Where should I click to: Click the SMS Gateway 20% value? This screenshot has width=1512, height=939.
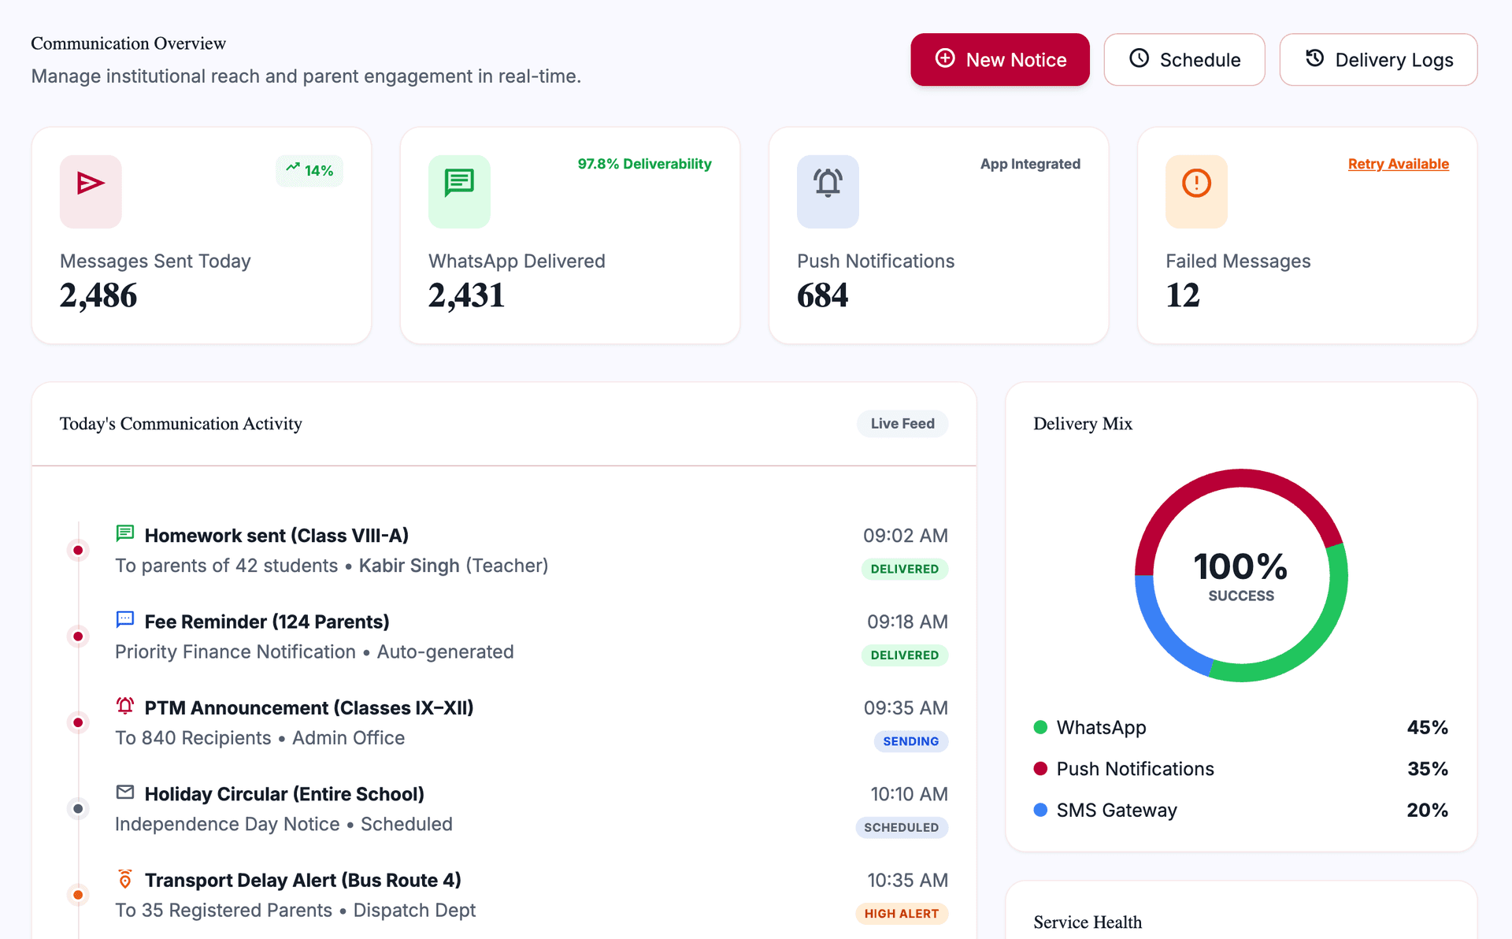click(1427, 810)
